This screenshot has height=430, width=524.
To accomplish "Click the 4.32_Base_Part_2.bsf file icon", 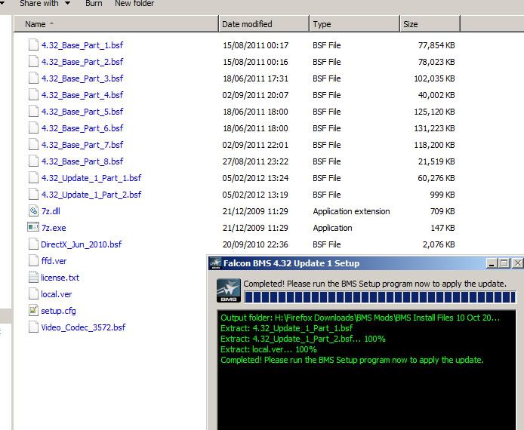I will coord(33,61).
